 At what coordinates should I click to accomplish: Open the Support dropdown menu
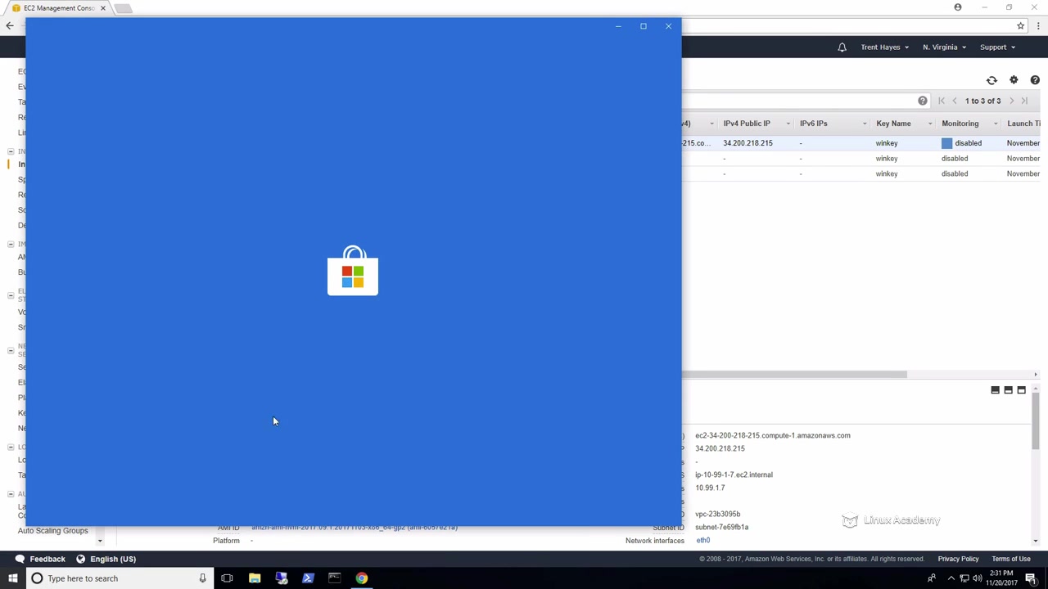pos(997,47)
